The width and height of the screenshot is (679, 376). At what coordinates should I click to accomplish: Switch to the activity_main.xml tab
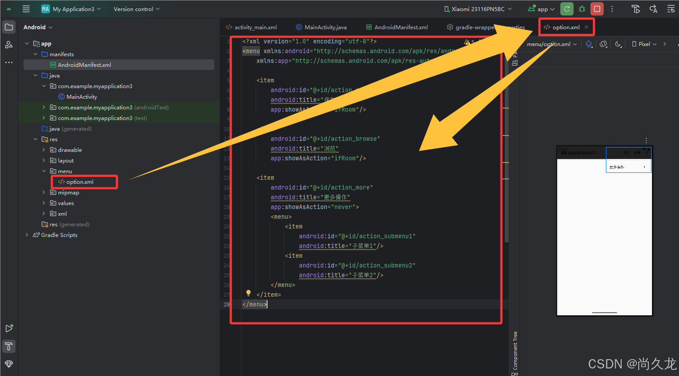251,27
